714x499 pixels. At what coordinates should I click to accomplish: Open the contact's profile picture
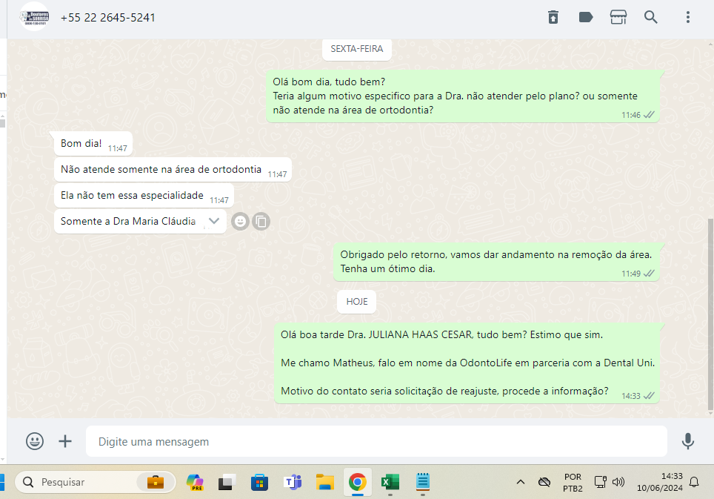pyautogui.click(x=33, y=16)
